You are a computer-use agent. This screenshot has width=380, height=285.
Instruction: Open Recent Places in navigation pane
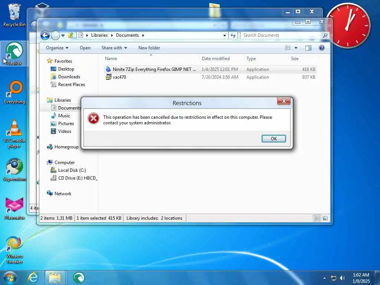[x=71, y=84]
